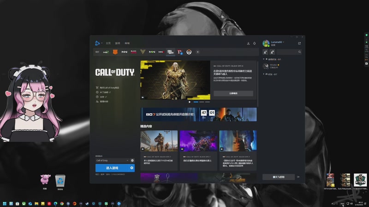The height and width of the screenshot is (207, 369).
Task: Open the 商城 shop menu
Action: (x=127, y=43)
